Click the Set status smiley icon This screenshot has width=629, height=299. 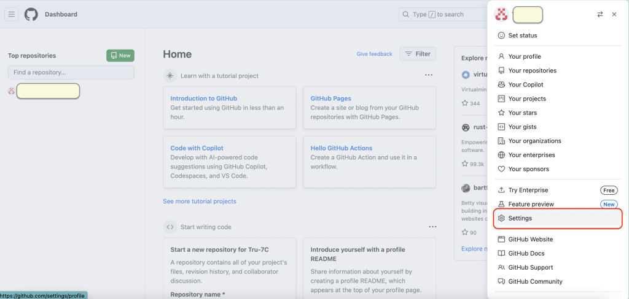pyautogui.click(x=501, y=36)
